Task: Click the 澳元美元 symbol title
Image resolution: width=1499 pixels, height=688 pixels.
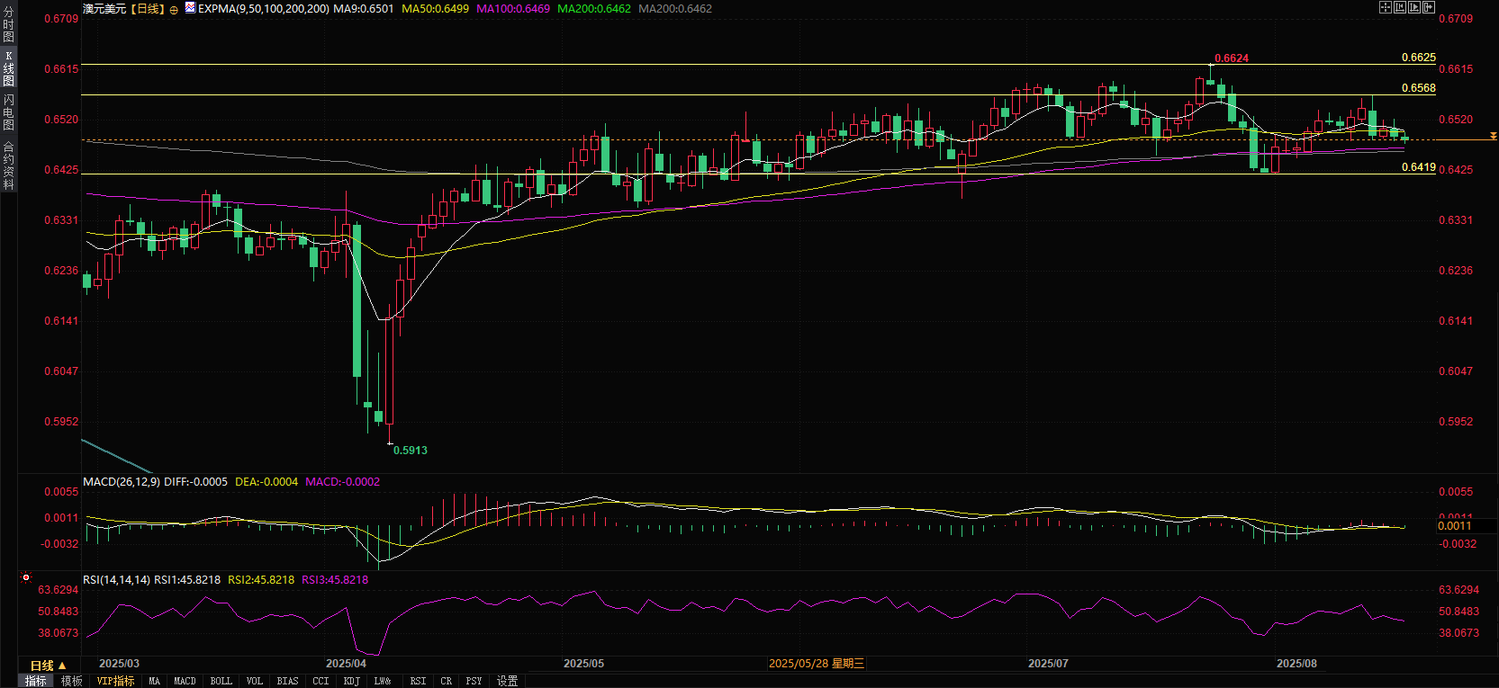Action: tap(104, 9)
